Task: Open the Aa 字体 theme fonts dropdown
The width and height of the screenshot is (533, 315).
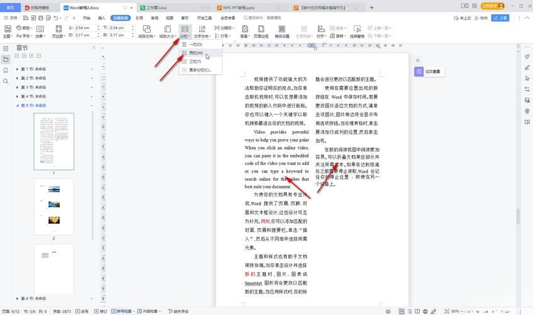Action: tap(25, 36)
